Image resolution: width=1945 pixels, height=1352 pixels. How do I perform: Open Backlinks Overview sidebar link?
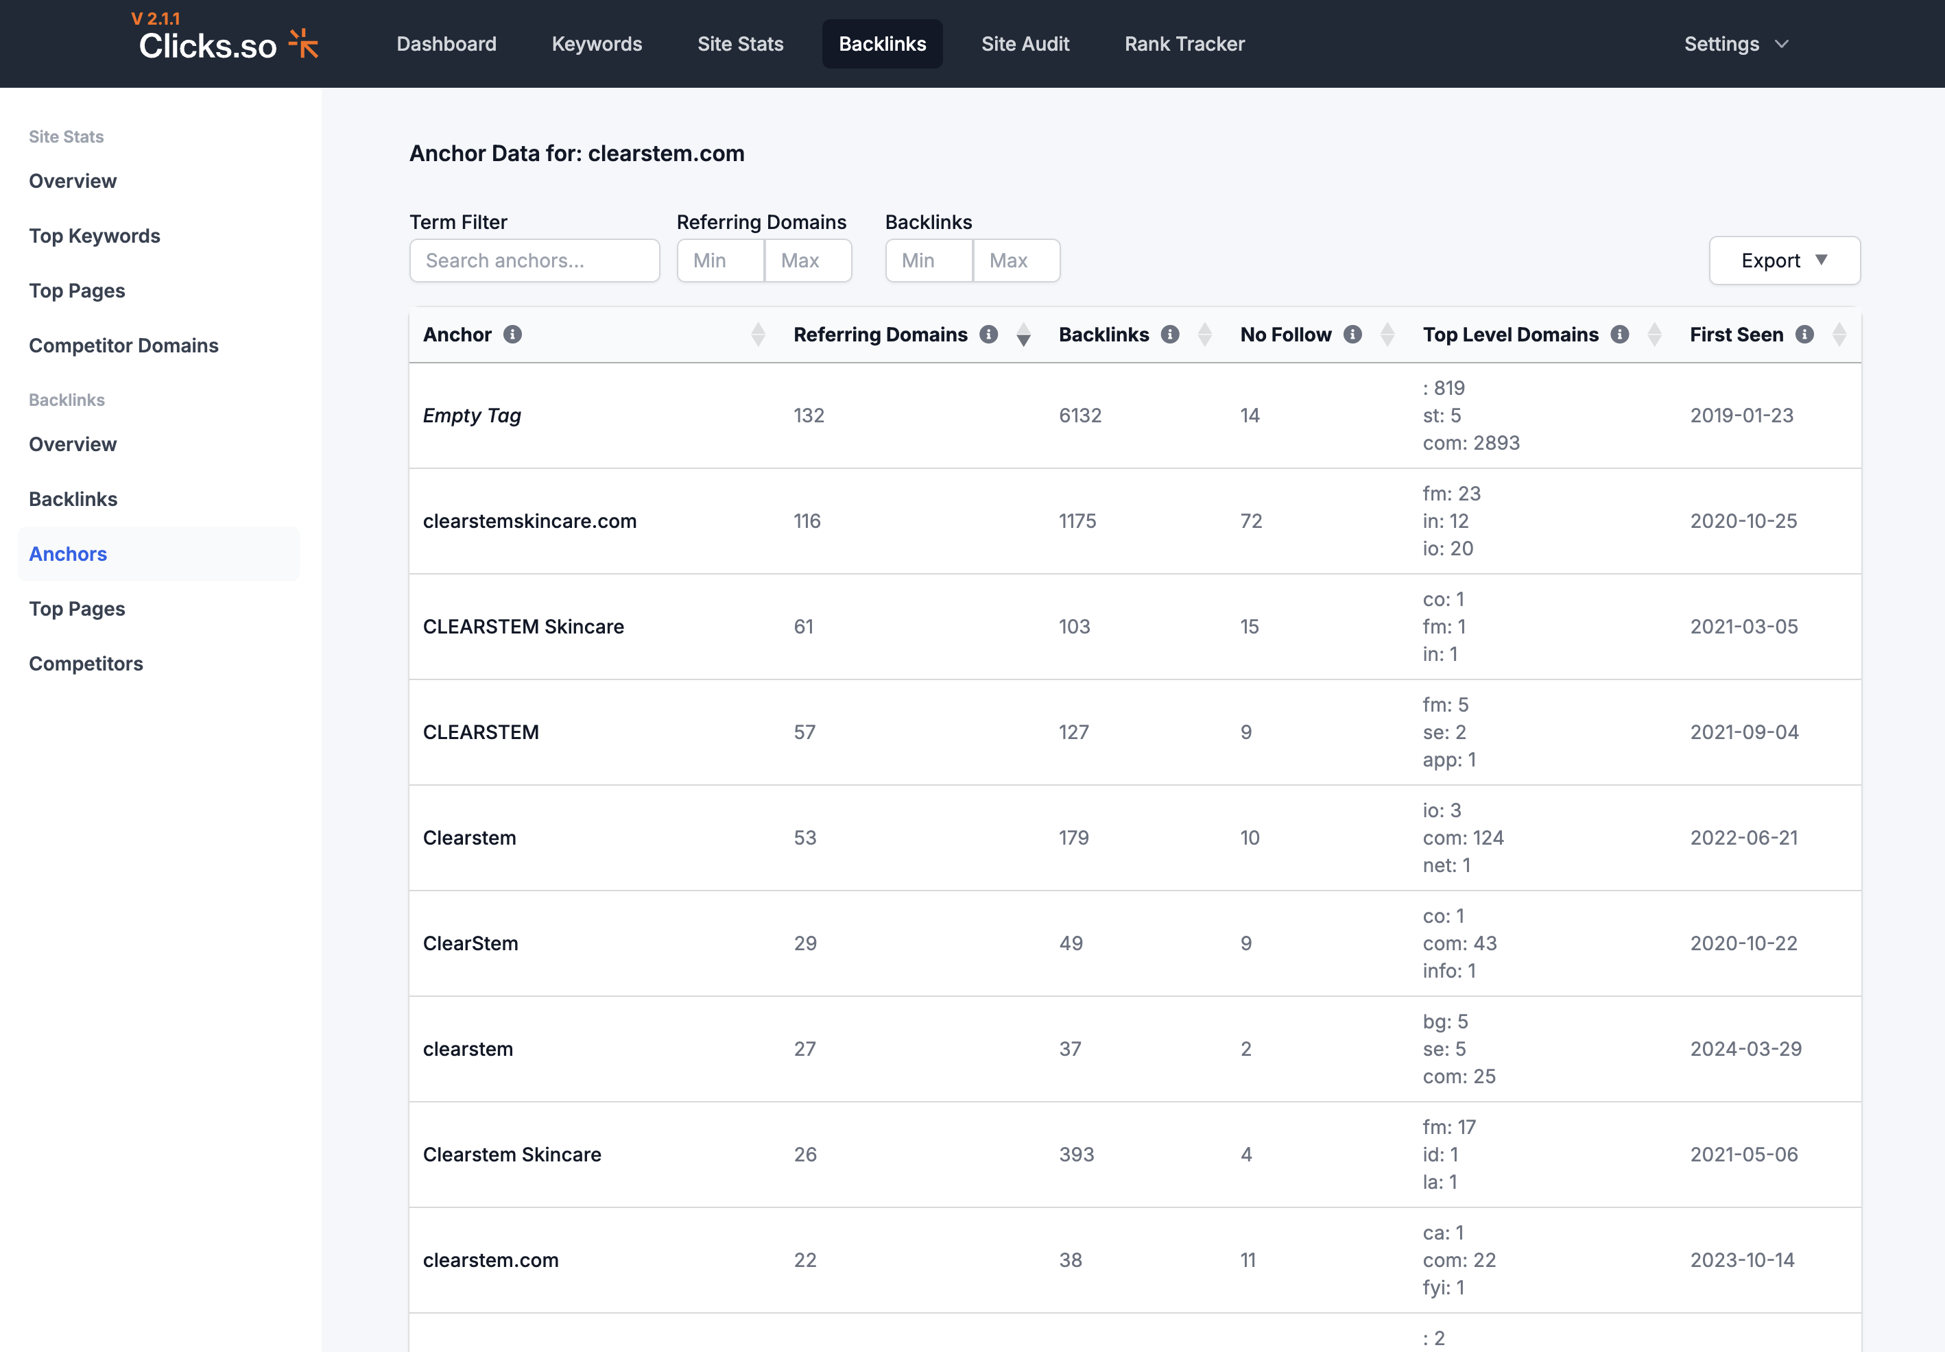(x=73, y=444)
